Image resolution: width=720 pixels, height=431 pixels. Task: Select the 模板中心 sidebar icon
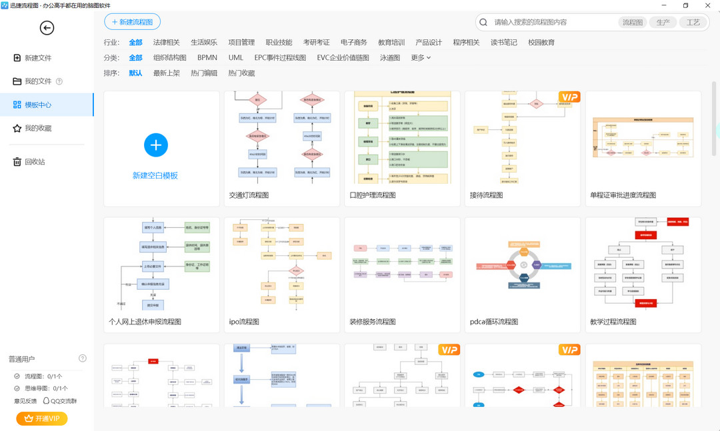(17, 104)
